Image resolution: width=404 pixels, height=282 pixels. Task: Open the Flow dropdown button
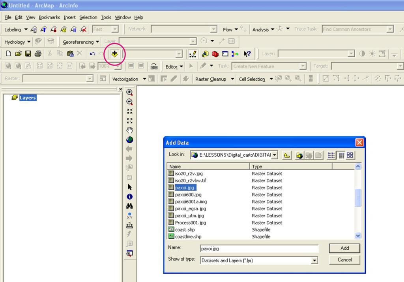coord(230,29)
